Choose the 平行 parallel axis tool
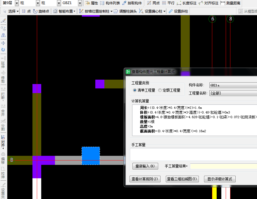This screenshot has height=199, width=257. [x=168, y=3]
